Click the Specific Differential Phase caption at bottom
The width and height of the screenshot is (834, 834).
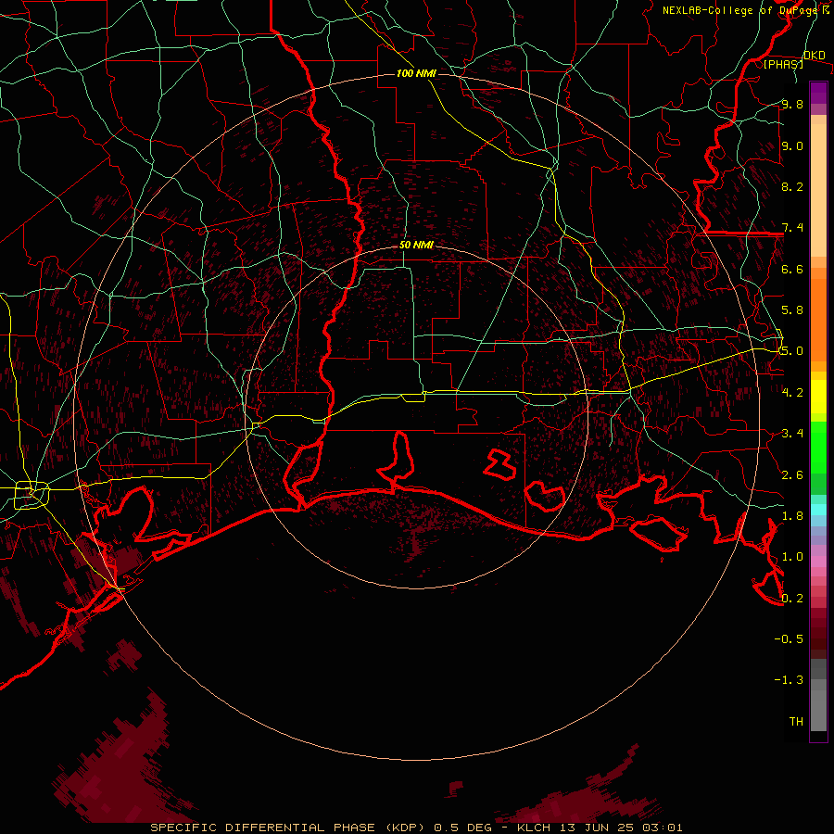pos(416,828)
